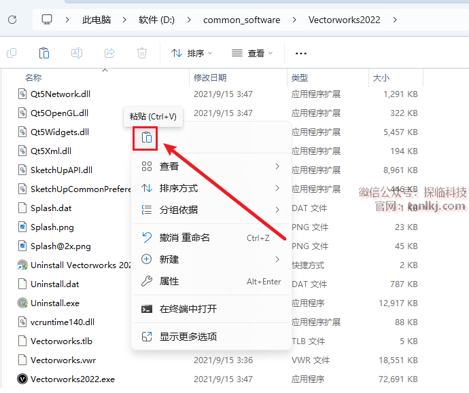Click the Qt5Network.dll file icon
The image size is (469, 393).
(x=22, y=94)
